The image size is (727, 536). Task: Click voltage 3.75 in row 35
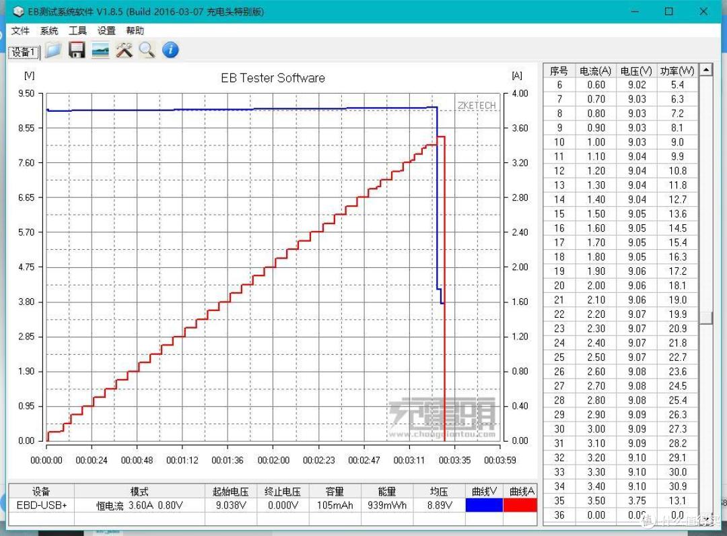point(637,501)
